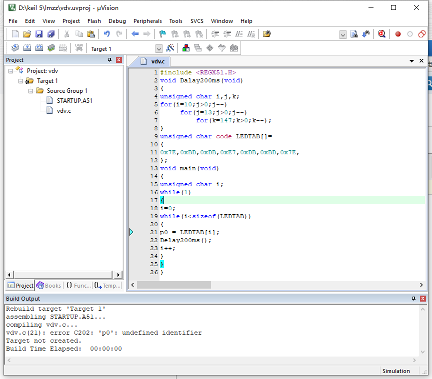Click code line 21 'p0 = LEDTAB[i];'
The width and height of the screenshot is (432, 379).
(x=189, y=232)
